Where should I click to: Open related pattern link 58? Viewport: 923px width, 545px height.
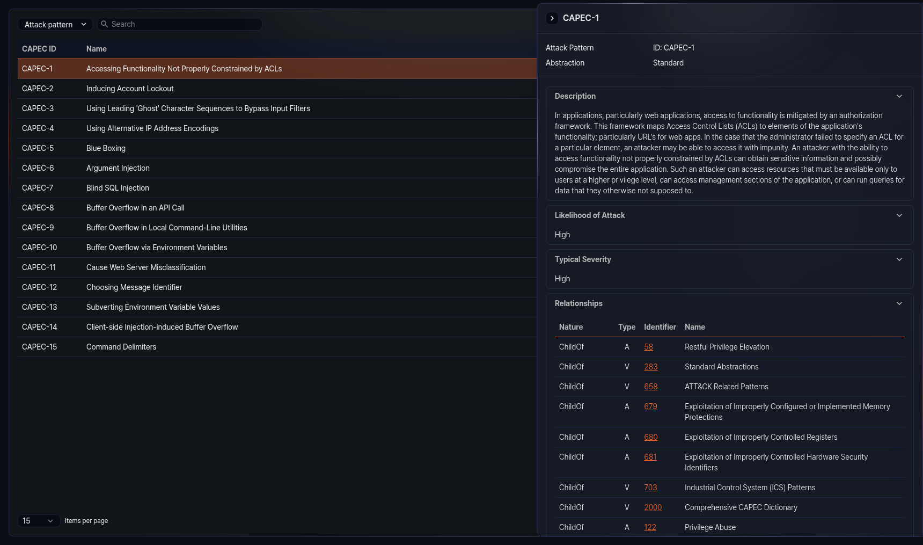click(648, 347)
